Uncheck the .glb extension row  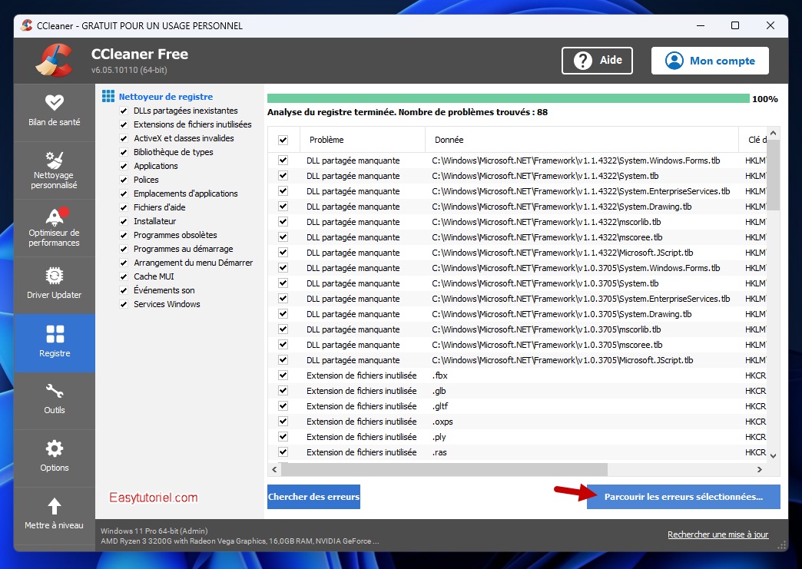click(x=283, y=391)
